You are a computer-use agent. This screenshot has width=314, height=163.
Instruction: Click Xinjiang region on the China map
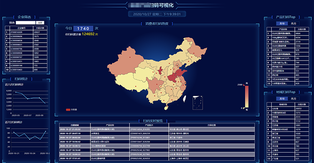coord(126,61)
